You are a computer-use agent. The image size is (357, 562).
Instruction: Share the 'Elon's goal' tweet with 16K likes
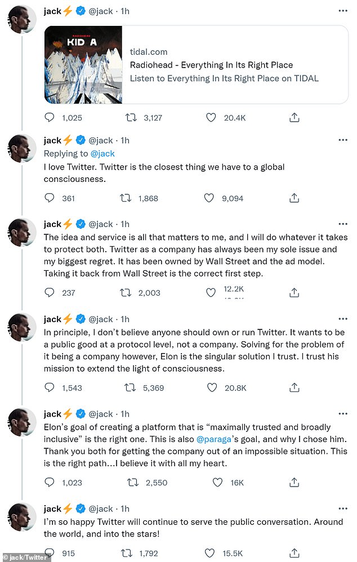tap(293, 482)
